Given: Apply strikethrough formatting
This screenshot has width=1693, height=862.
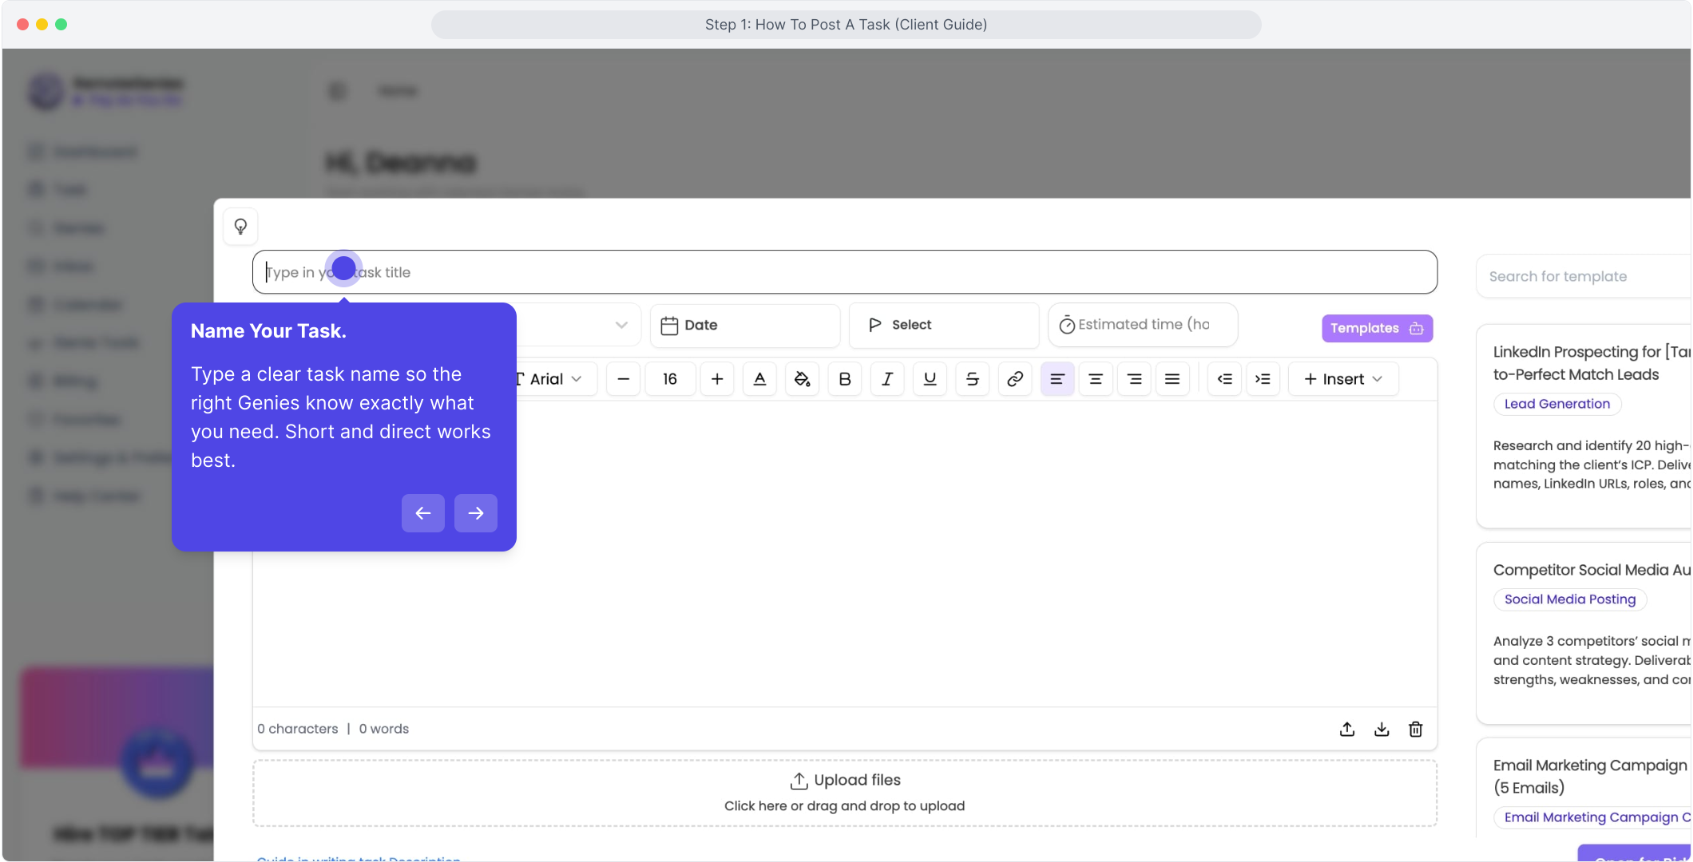Looking at the screenshot, I should [x=972, y=379].
